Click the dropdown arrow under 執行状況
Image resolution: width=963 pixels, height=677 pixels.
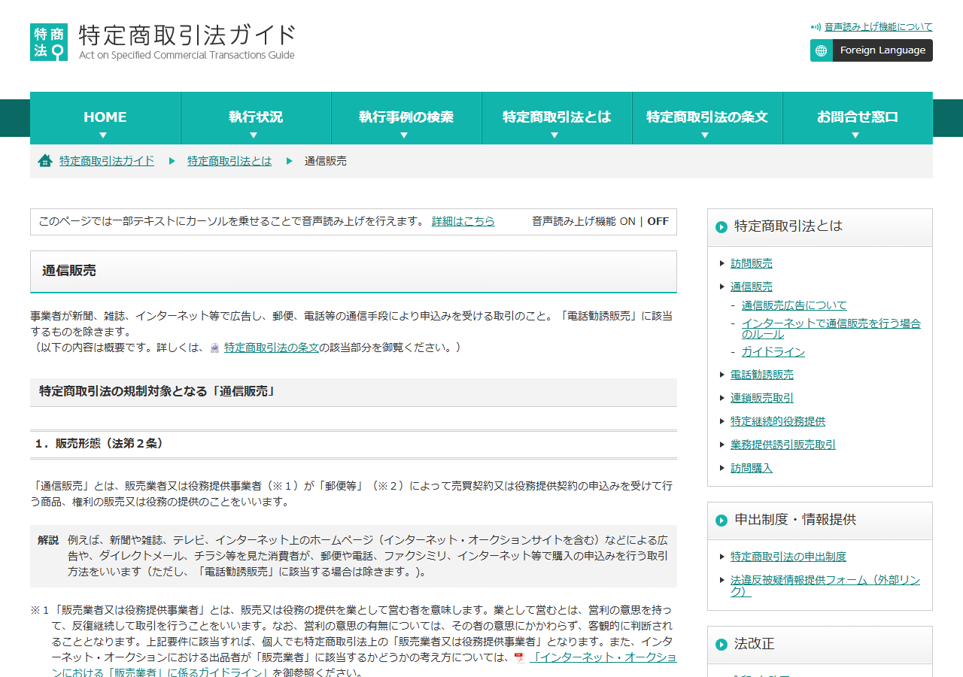point(254,135)
